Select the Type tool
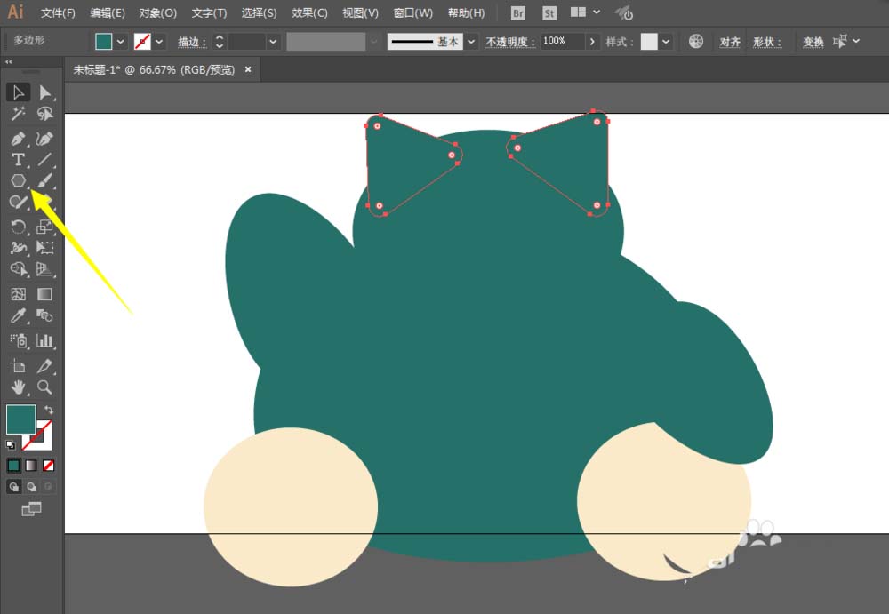Screen dimensions: 889x614 [x=18, y=159]
